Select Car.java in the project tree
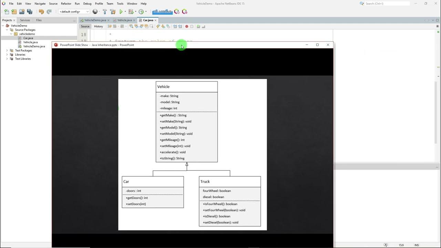 click(x=28, y=38)
